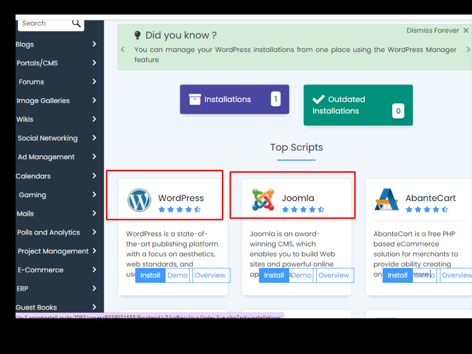Click the search input field
The width and height of the screenshot is (472, 354).
42,23
